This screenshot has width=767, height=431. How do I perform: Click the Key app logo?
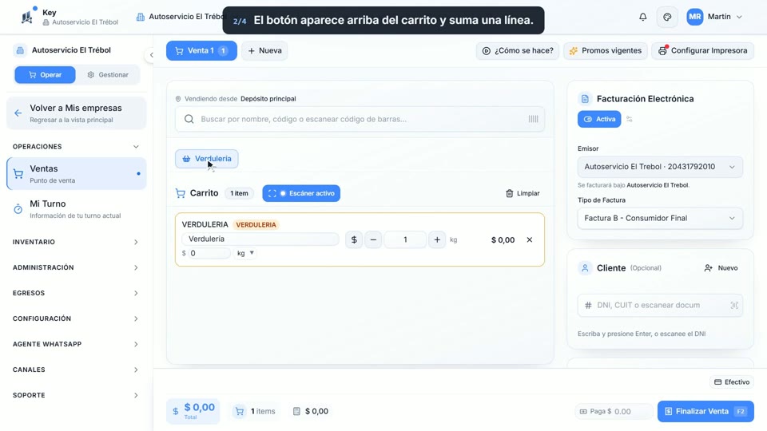(x=28, y=17)
